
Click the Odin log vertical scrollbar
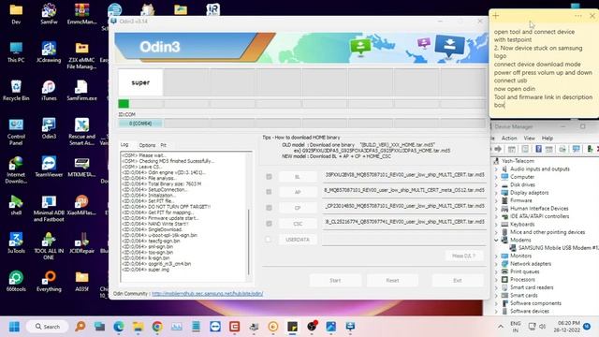[x=249, y=242]
